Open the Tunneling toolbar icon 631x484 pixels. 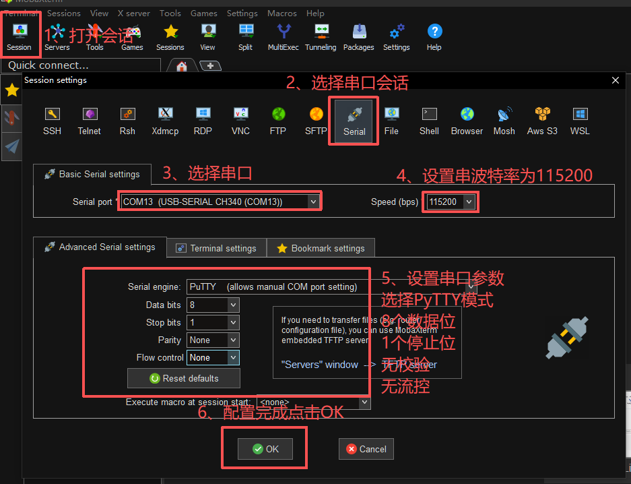tap(321, 37)
